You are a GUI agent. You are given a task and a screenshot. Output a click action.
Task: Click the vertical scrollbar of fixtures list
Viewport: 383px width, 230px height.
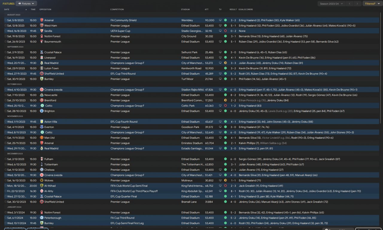click(x=381, y=68)
